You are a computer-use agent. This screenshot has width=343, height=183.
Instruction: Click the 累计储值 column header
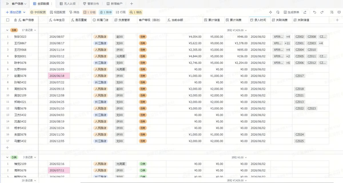pos(214,20)
